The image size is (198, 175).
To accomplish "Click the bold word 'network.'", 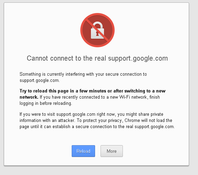I will tap(29, 97).
